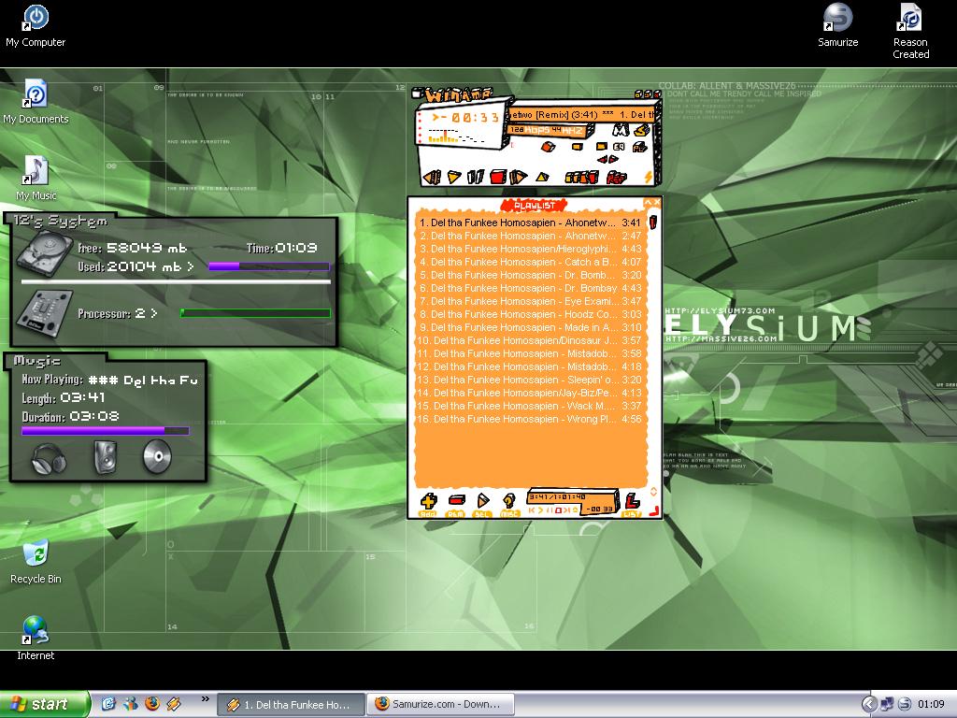The width and height of the screenshot is (957, 718).
Task: Select track 7 Eye Exami... in playlist
Action: (530, 302)
